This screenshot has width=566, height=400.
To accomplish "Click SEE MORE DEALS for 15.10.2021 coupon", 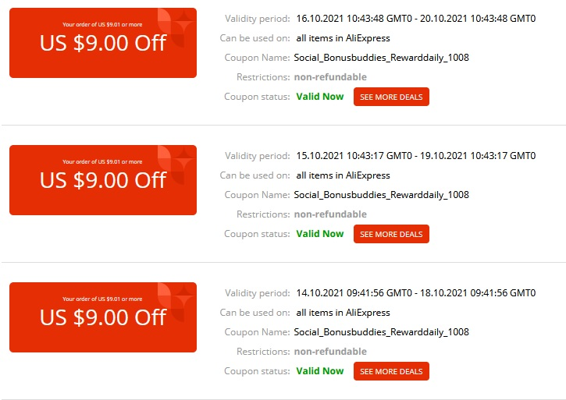I will tap(391, 234).
